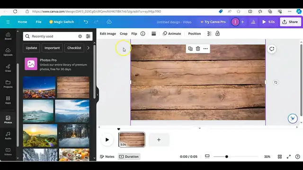303x170 pixels.
Task: Open the Videos sidebar panel
Action: tap(8, 152)
